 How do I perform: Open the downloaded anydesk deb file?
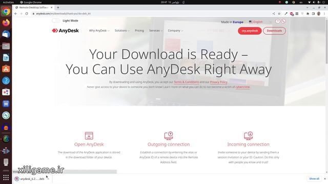click(x=29, y=179)
